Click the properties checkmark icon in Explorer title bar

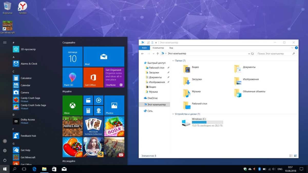tap(148, 43)
